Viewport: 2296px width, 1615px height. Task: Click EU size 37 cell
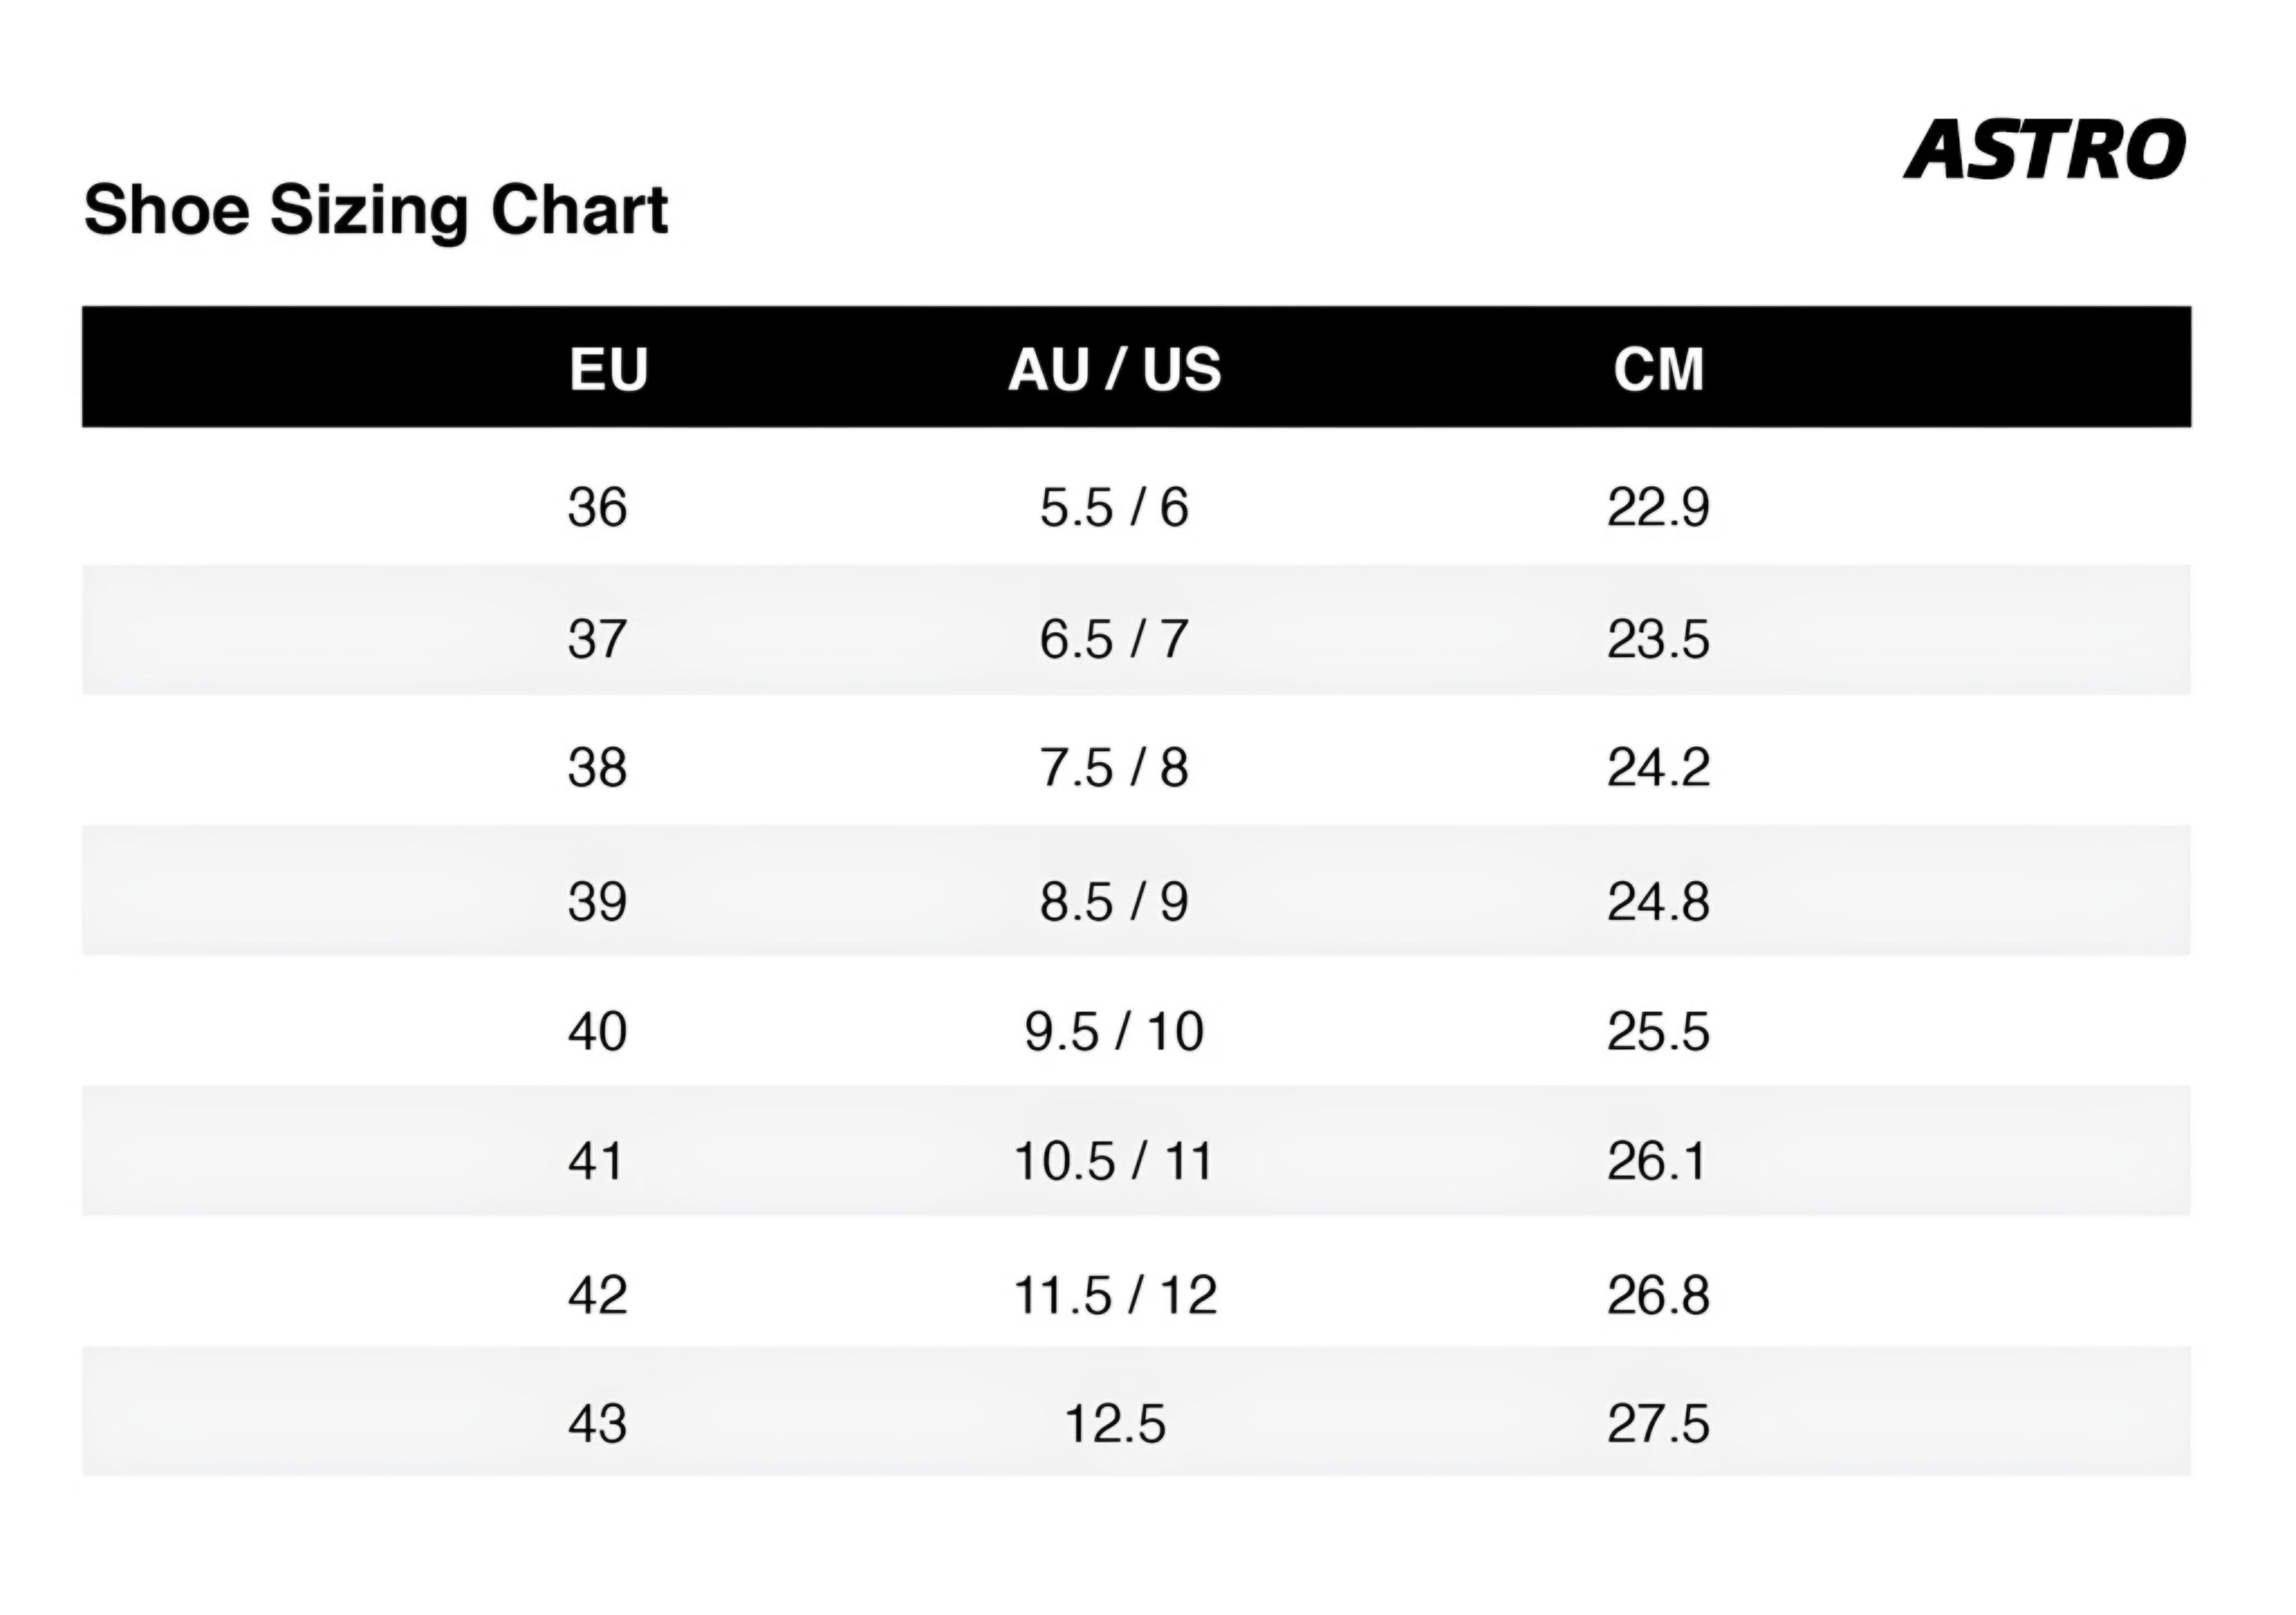[x=597, y=638]
